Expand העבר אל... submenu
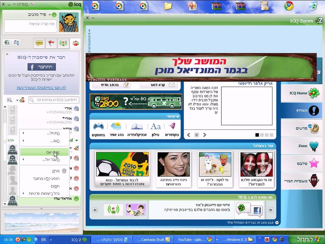Screen dimensions: 325x244 point(44,160)
